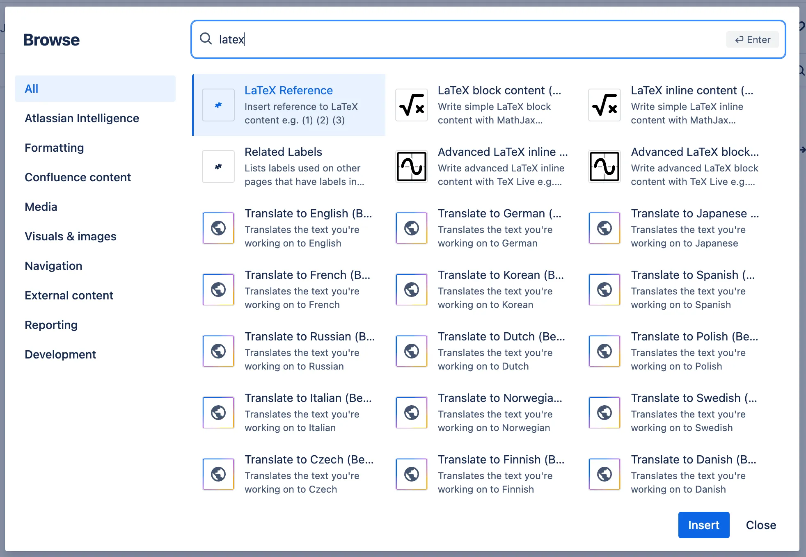This screenshot has height=557, width=806.
Task: Click 'working on to Japanese' description
Action: click(685, 243)
